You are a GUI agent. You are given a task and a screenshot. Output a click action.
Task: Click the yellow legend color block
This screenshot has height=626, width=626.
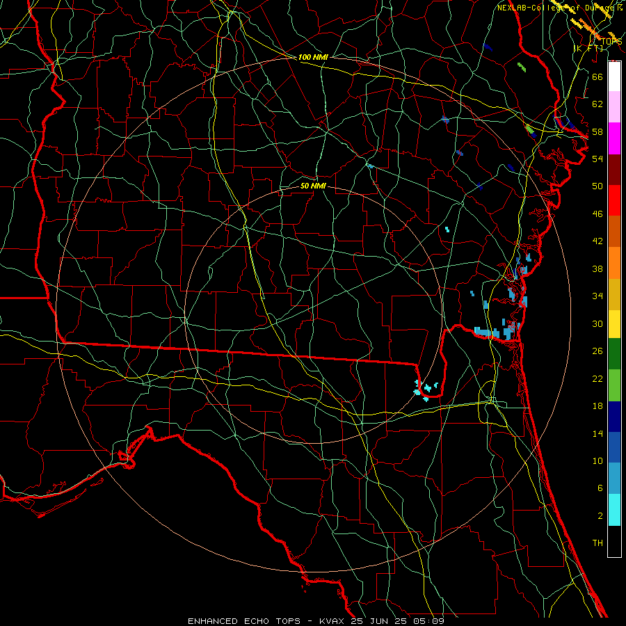tap(614, 323)
